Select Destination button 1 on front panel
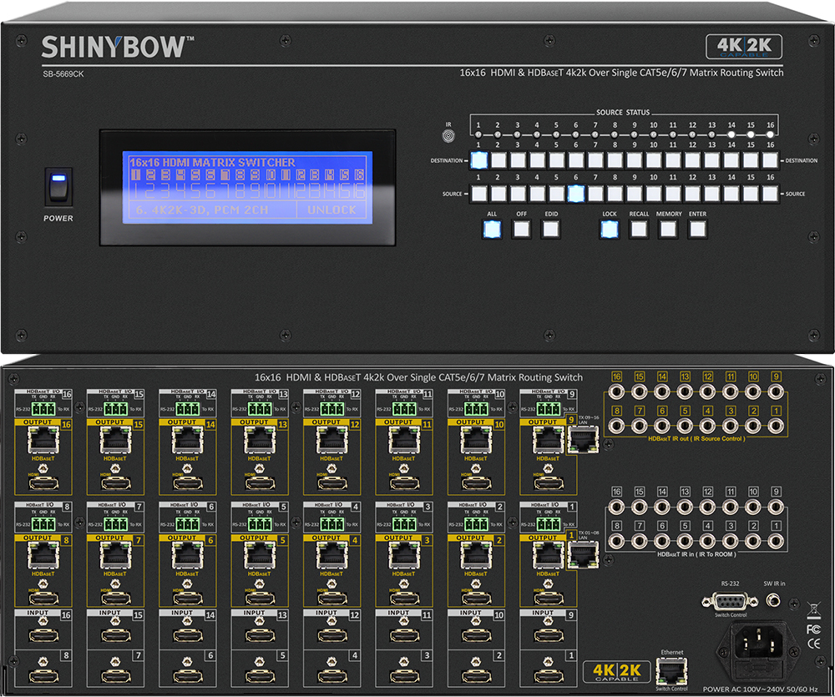 point(478,159)
